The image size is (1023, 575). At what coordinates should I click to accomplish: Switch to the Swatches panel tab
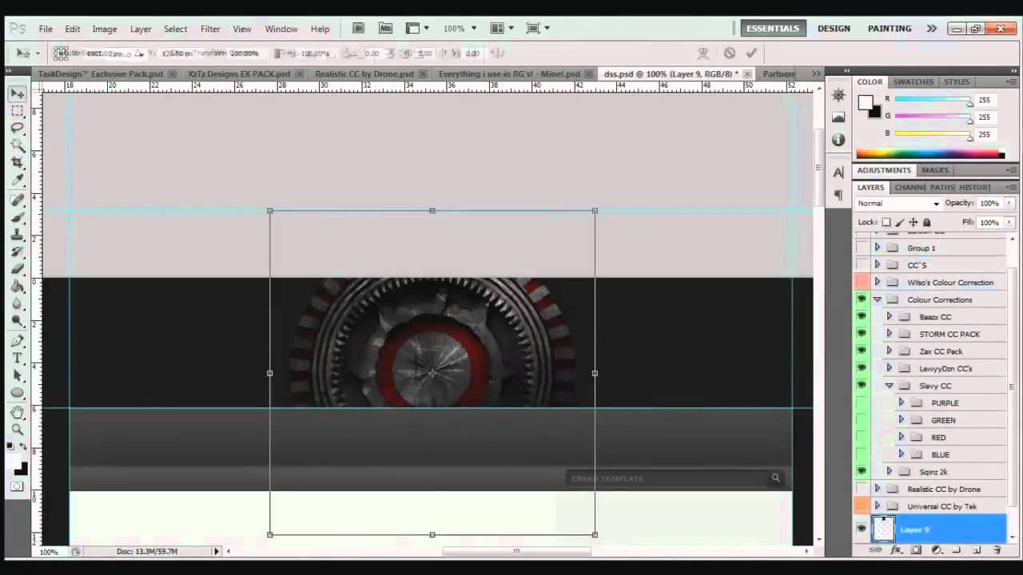pyautogui.click(x=913, y=81)
